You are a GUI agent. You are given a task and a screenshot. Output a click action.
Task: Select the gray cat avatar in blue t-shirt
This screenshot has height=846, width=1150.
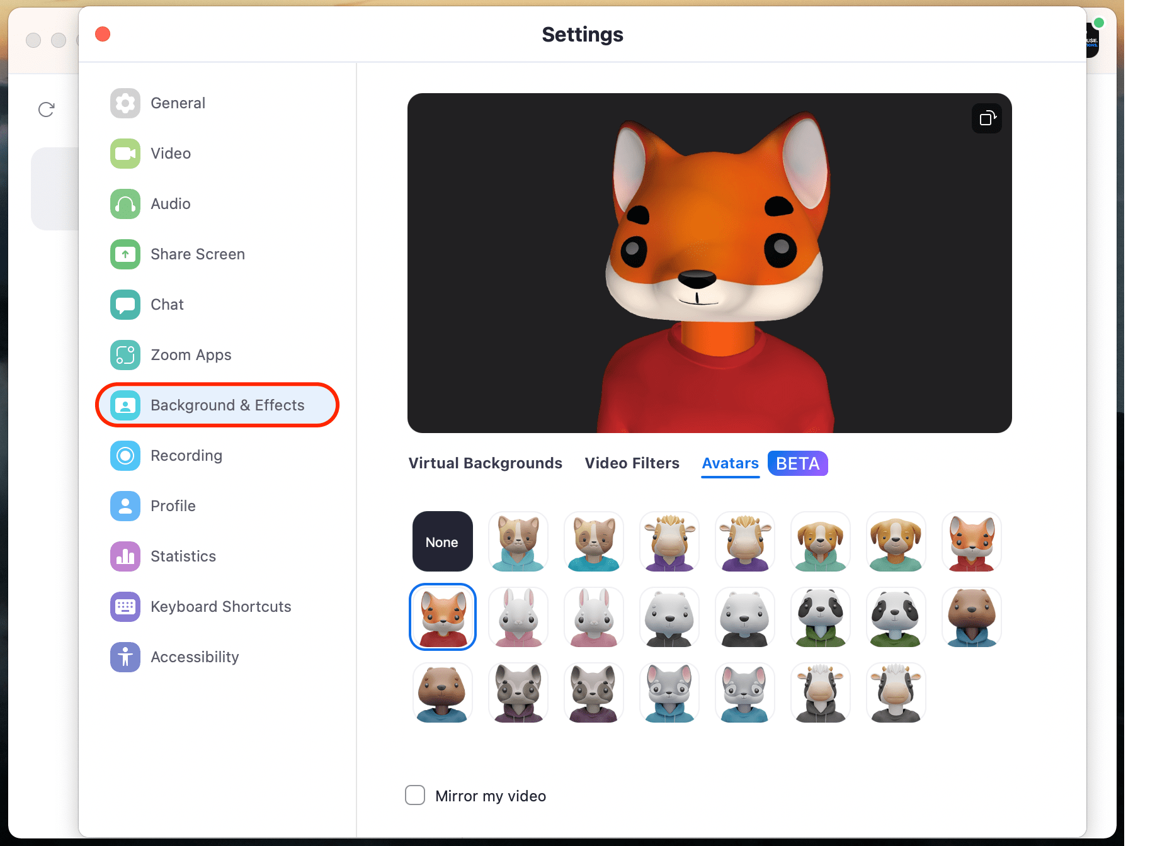tap(745, 692)
